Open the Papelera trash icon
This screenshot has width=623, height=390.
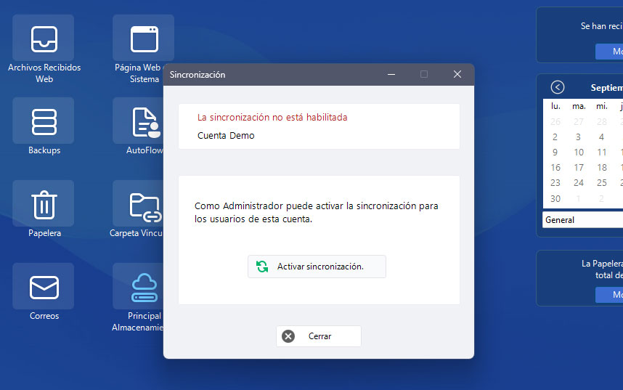click(44, 203)
